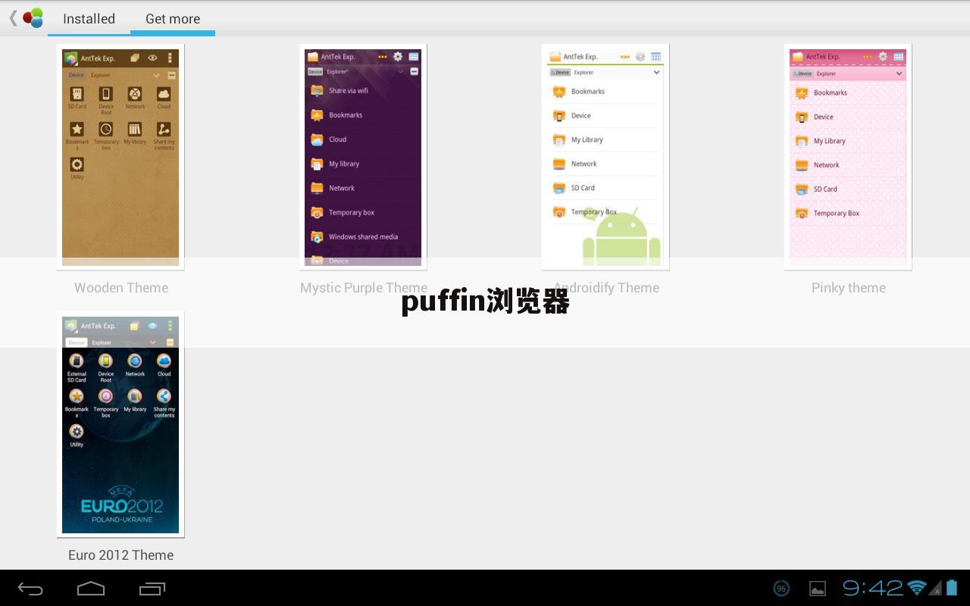Open the Euro 2012 Theme thumbnail
Screen dimensions: 970x606
click(120, 424)
